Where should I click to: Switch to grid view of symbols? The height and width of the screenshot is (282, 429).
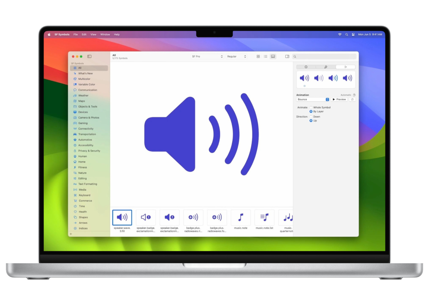pyautogui.click(x=258, y=56)
